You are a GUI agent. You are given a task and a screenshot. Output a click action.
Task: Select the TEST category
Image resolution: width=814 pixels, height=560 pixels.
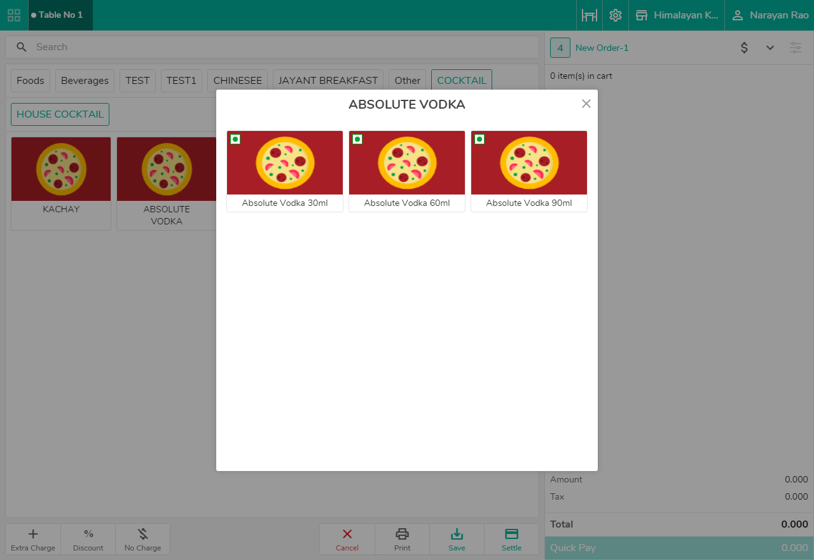point(137,81)
